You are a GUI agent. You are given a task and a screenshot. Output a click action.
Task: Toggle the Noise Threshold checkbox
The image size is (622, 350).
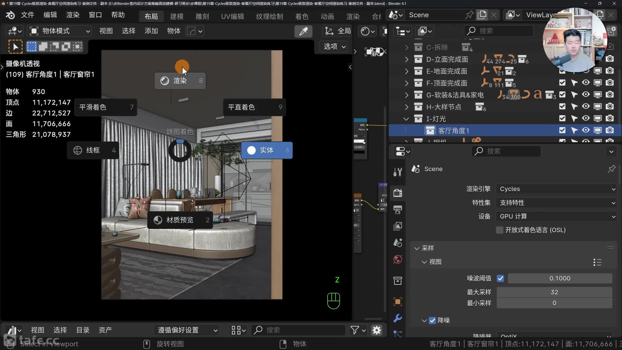(x=501, y=278)
